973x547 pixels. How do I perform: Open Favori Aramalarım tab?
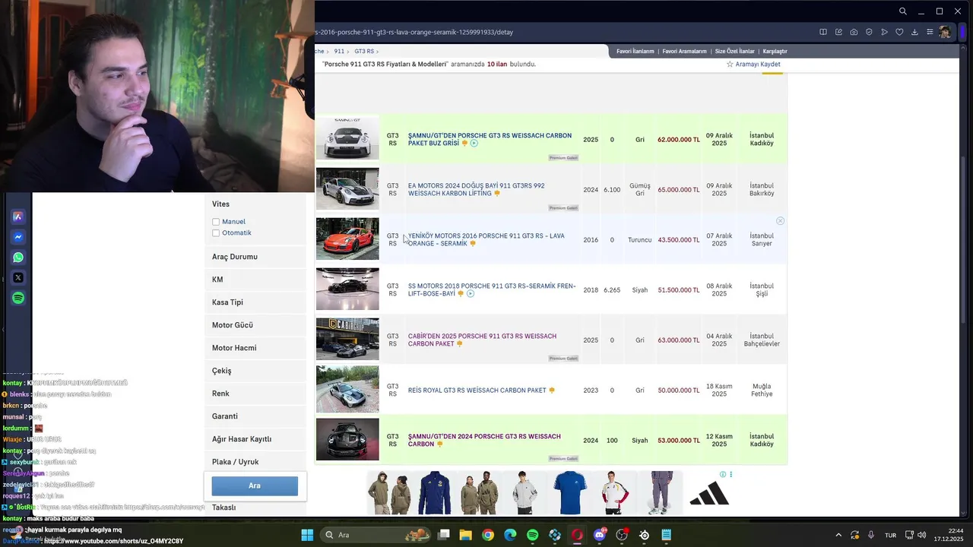tap(684, 51)
